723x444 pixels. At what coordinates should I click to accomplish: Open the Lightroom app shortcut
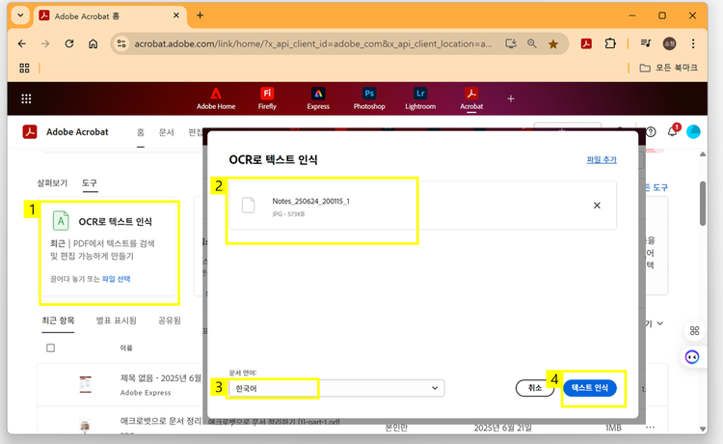click(x=420, y=98)
